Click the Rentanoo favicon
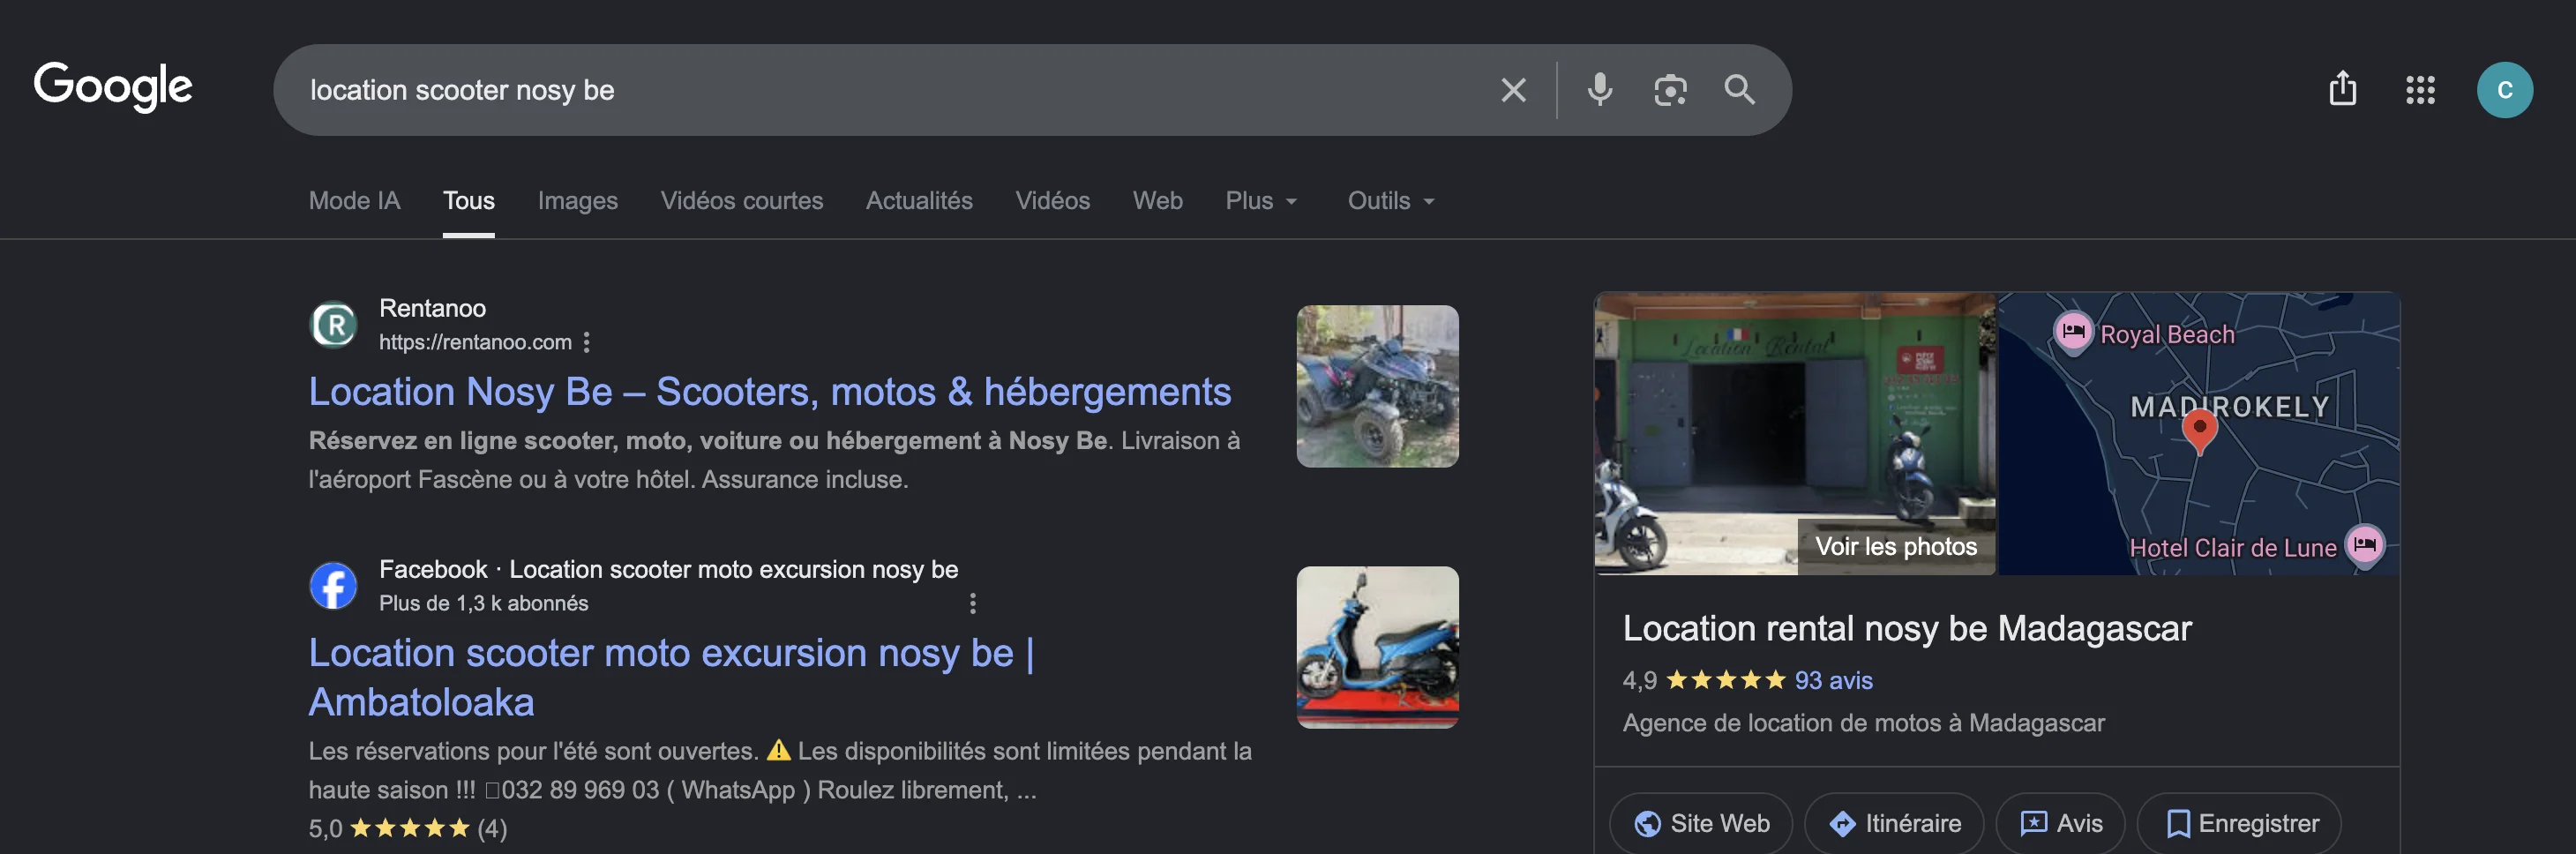 [x=333, y=325]
